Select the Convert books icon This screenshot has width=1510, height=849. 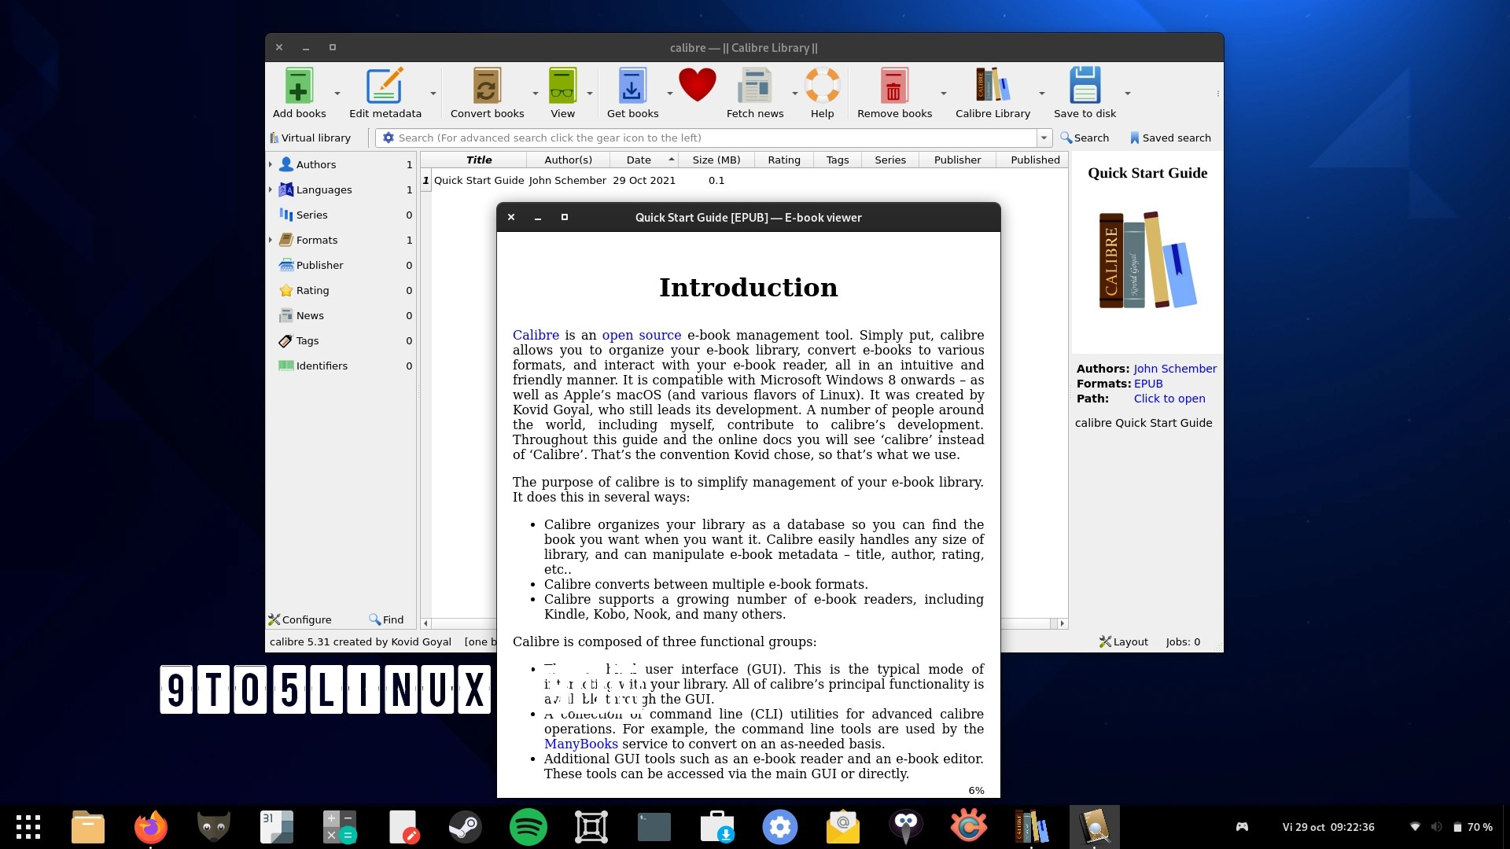click(488, 85)
